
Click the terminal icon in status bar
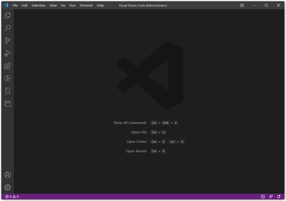[x=263, y=197]
